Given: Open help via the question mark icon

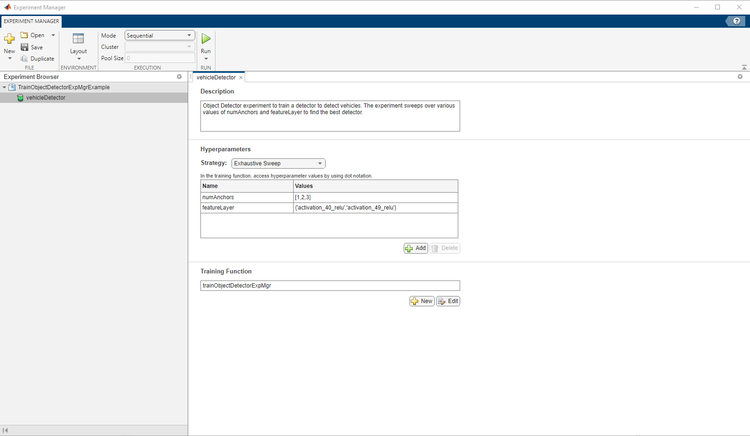Looking at the screenshot, I should click(x=736, y=21).
